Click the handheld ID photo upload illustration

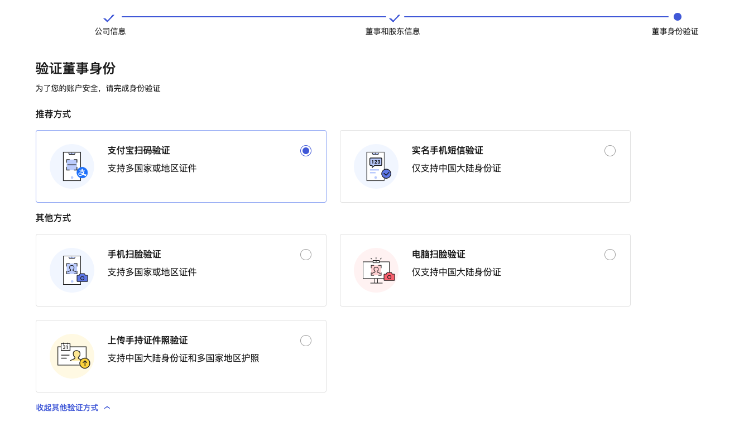(x=72, y=356)
